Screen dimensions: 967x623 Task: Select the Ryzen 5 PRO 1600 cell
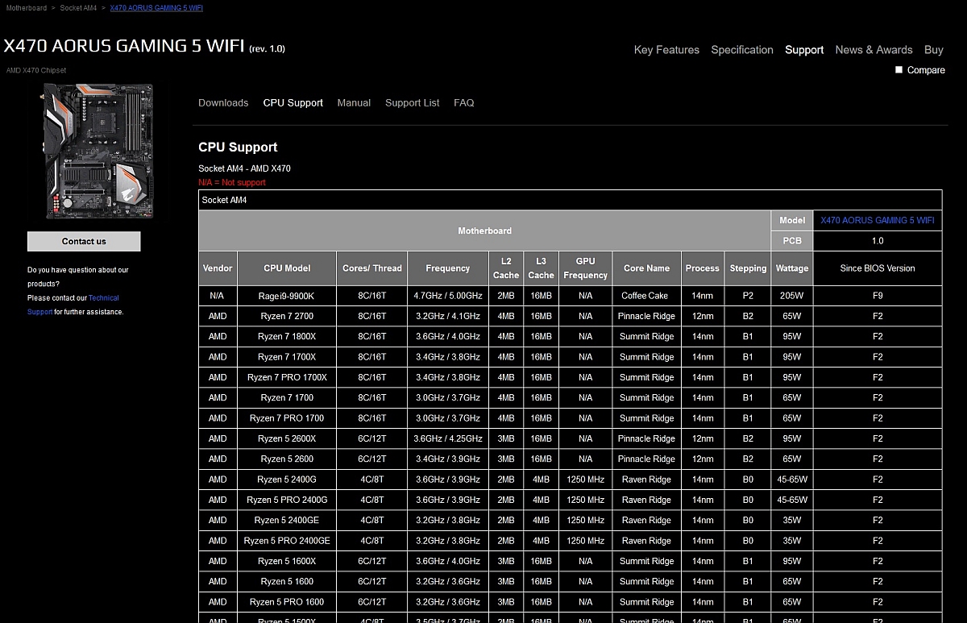287,602
